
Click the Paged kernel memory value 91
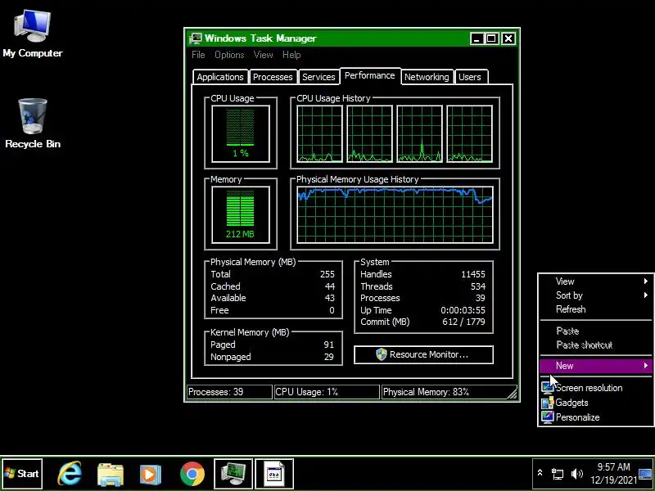coord(329,345)
